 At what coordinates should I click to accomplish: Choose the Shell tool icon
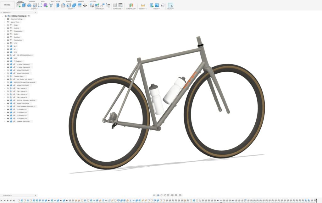[x=69, y=6]
